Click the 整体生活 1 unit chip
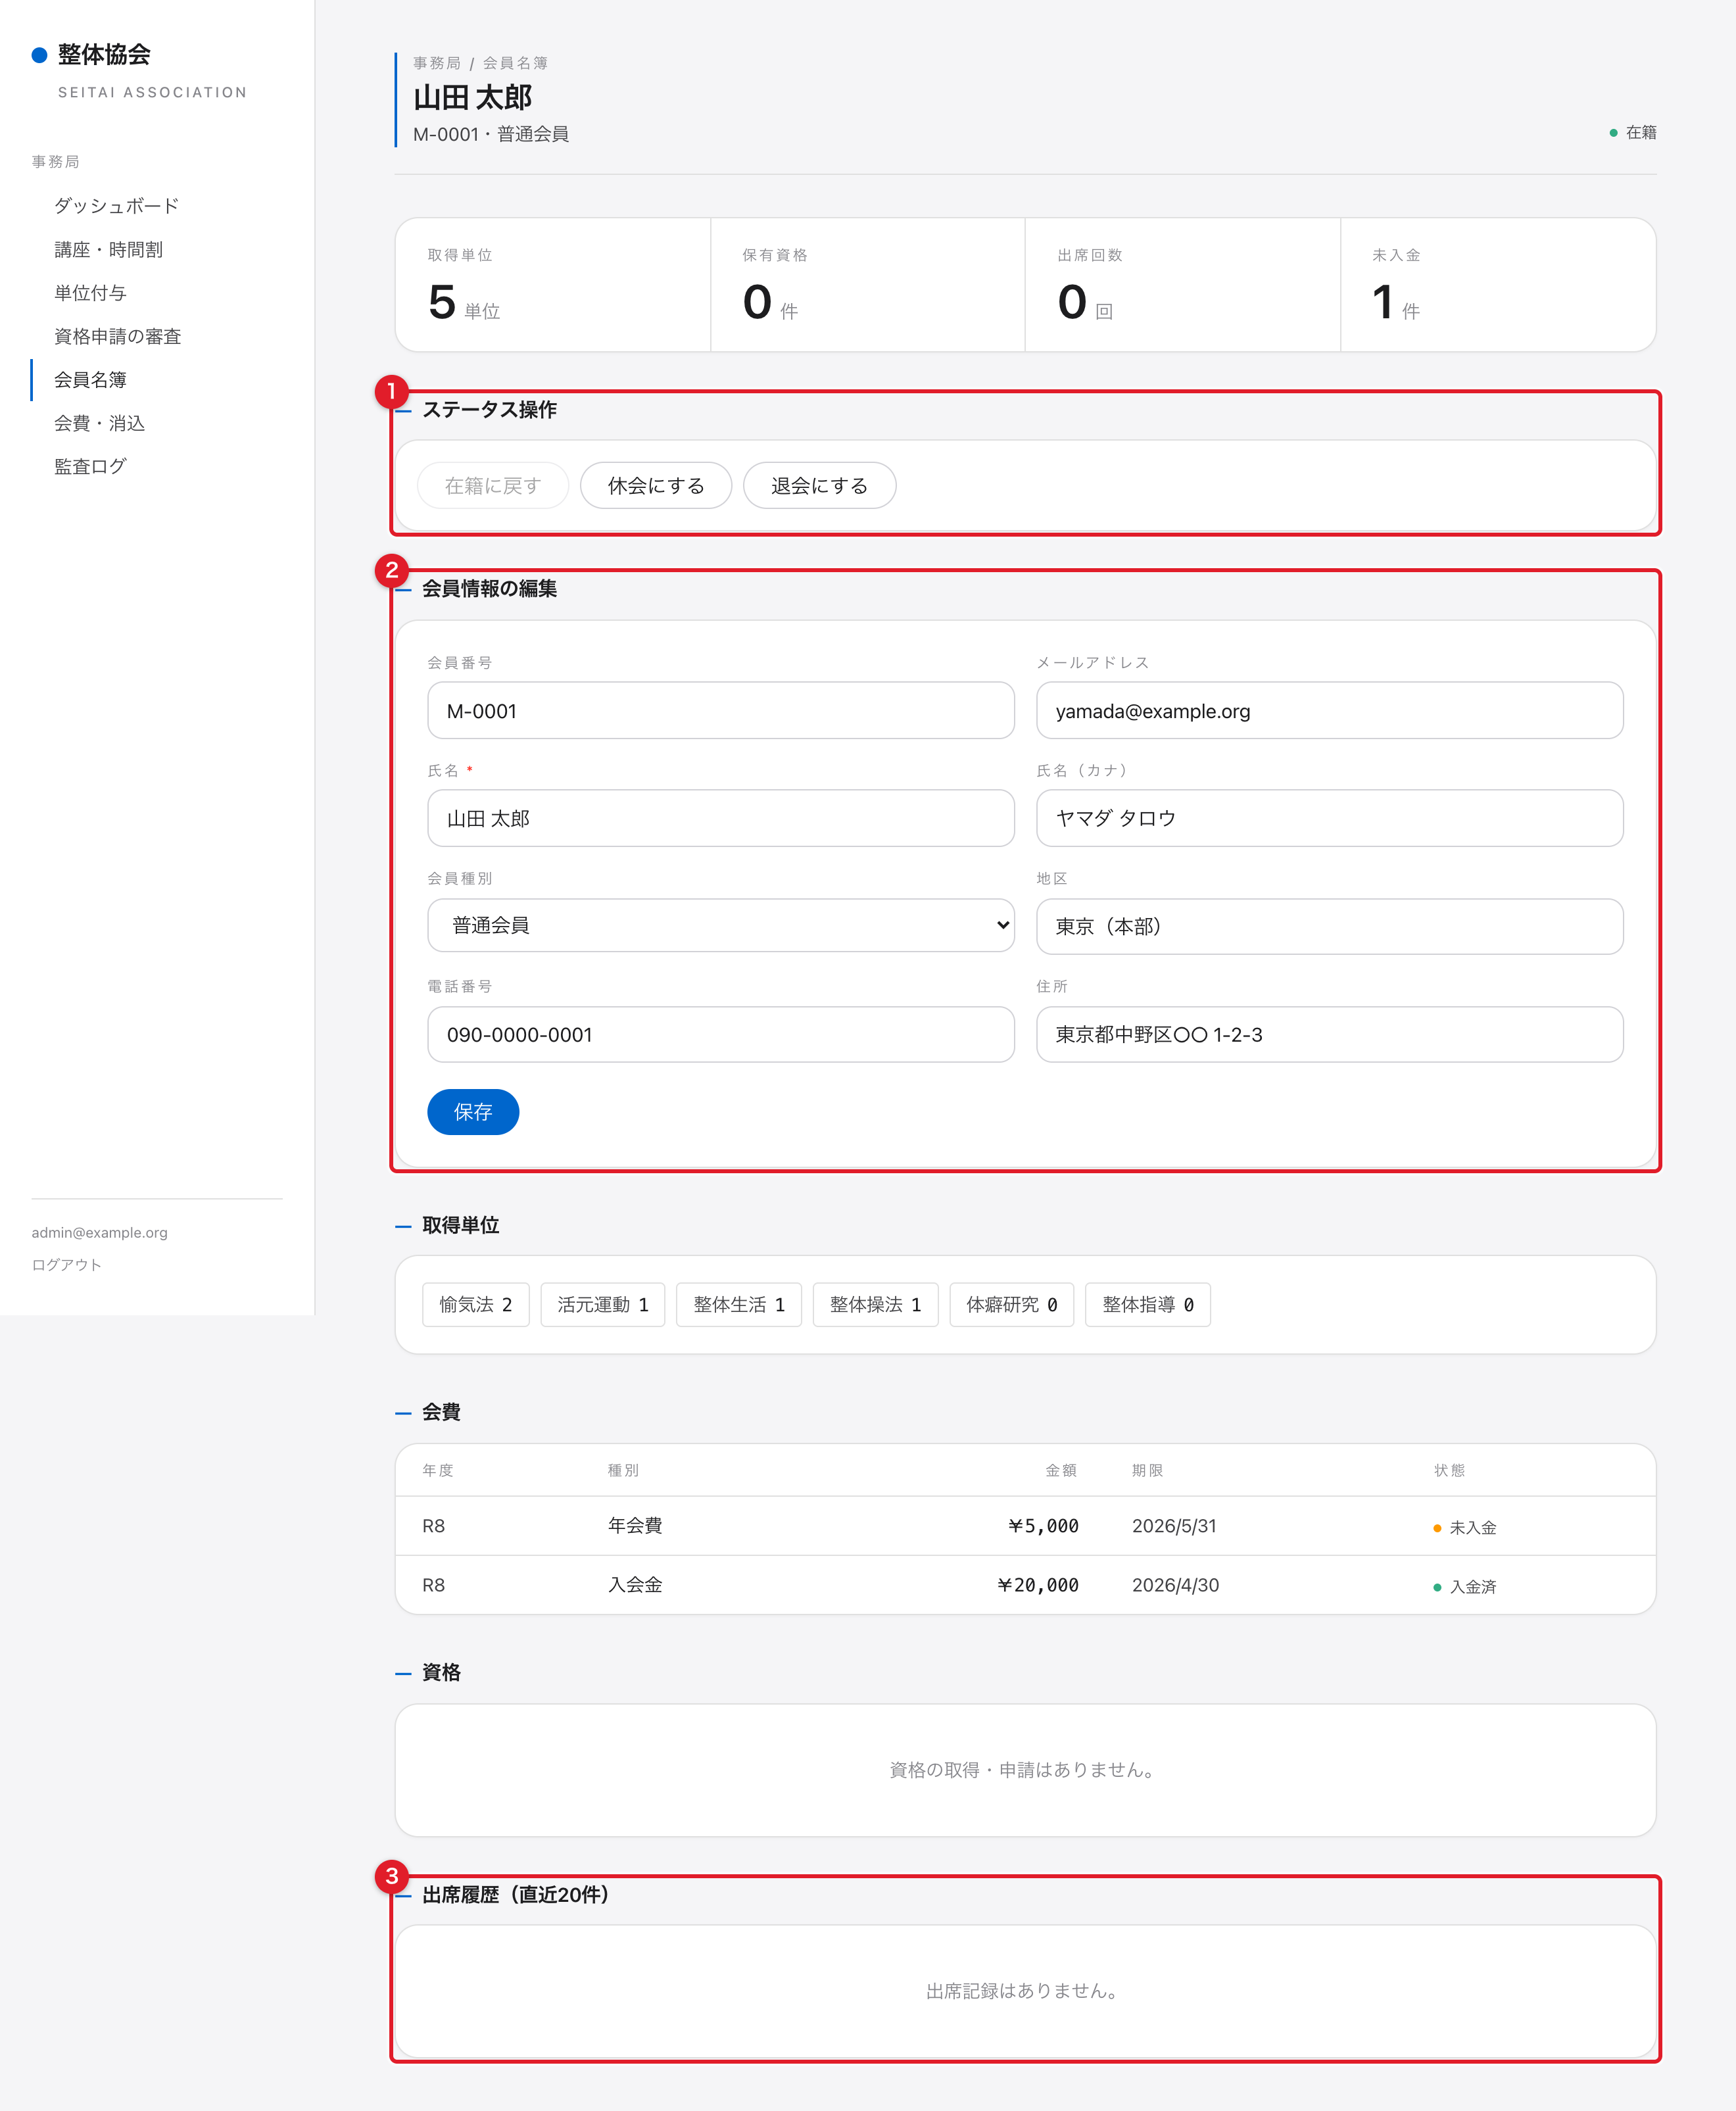This screenshot has height=2111, width=1736. [x=739, y=1305]
